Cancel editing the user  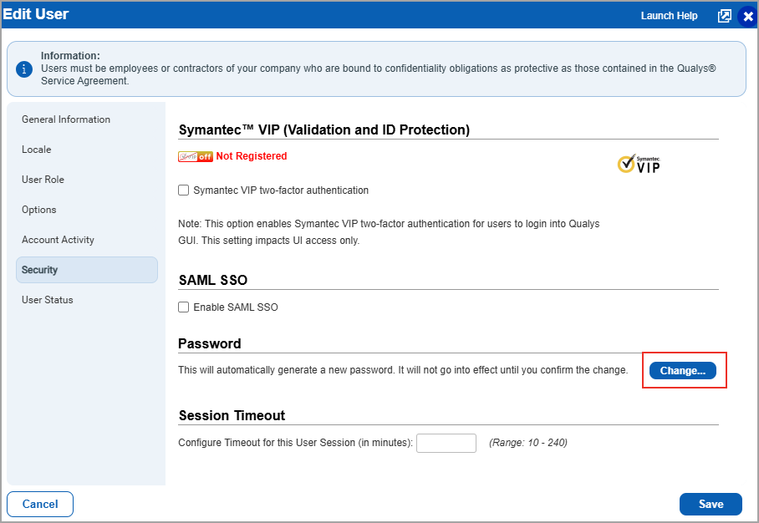pyautogui.click(x=40, y=504)
